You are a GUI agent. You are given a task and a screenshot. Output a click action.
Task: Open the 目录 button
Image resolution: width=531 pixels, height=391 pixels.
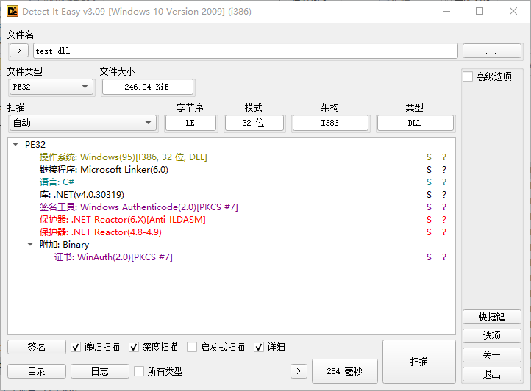coord(37,371)
